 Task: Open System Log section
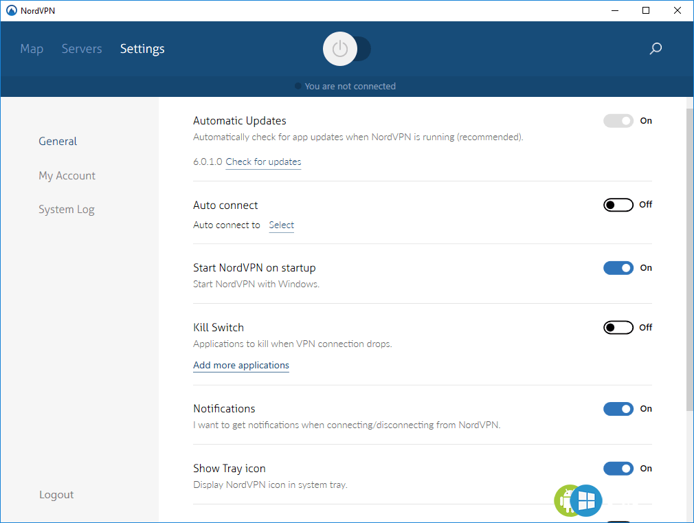67,210
